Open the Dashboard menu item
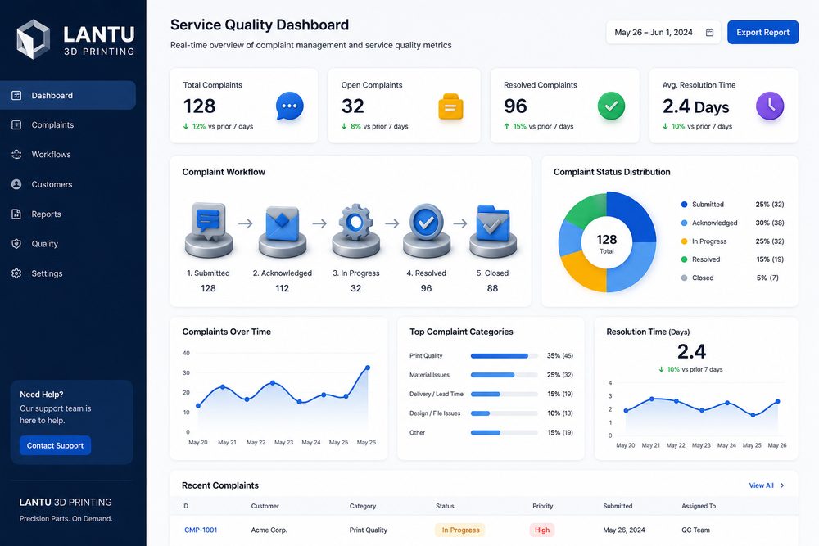Screen dimensions: 819x546 tap(68, 96)
